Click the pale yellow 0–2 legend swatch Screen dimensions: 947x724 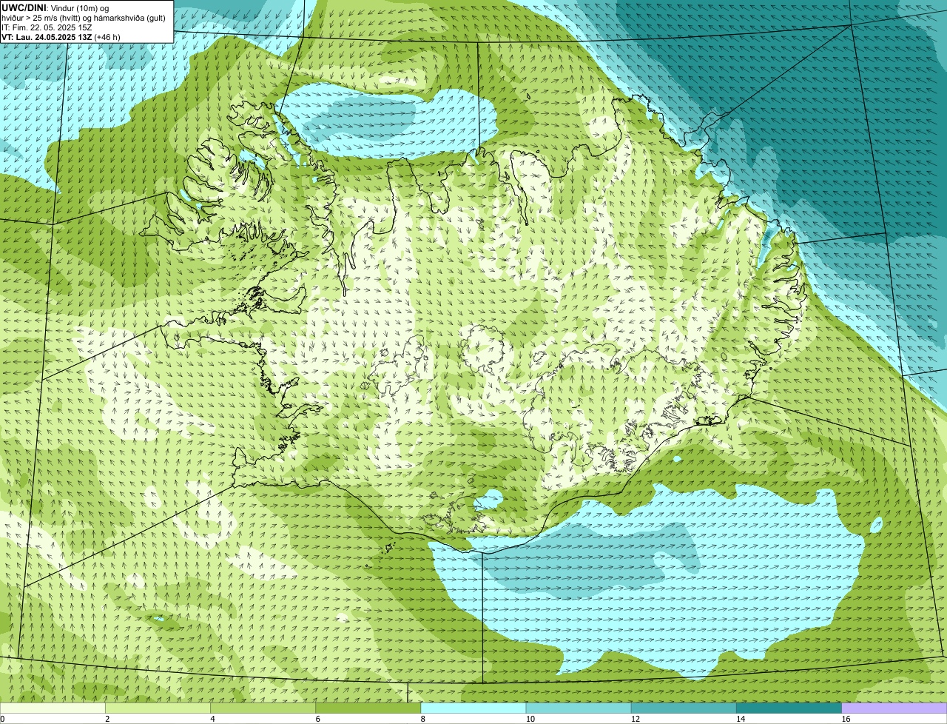(53, 708)
